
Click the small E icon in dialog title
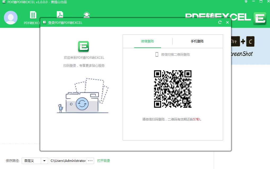[x=45, y=22]
